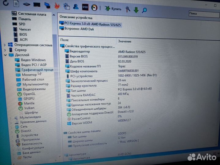Click the Технологический процесс row
Viewport: 220px width, 165px height.
tap(96, 81)
